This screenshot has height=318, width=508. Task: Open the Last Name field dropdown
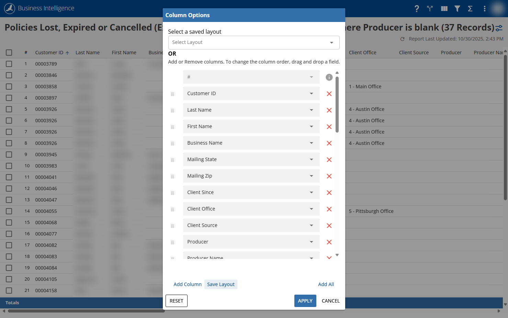pos(251,110)
